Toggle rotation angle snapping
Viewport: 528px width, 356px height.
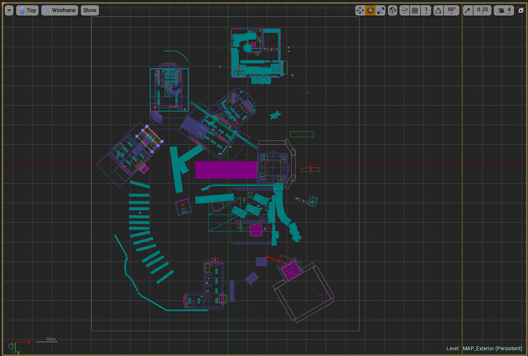click(x=438, y=11)
